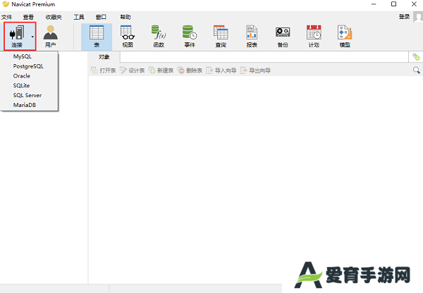423x293 pixels.
Task: Select the 表 (Table) toolbar icon
Action: coord(97,37)
